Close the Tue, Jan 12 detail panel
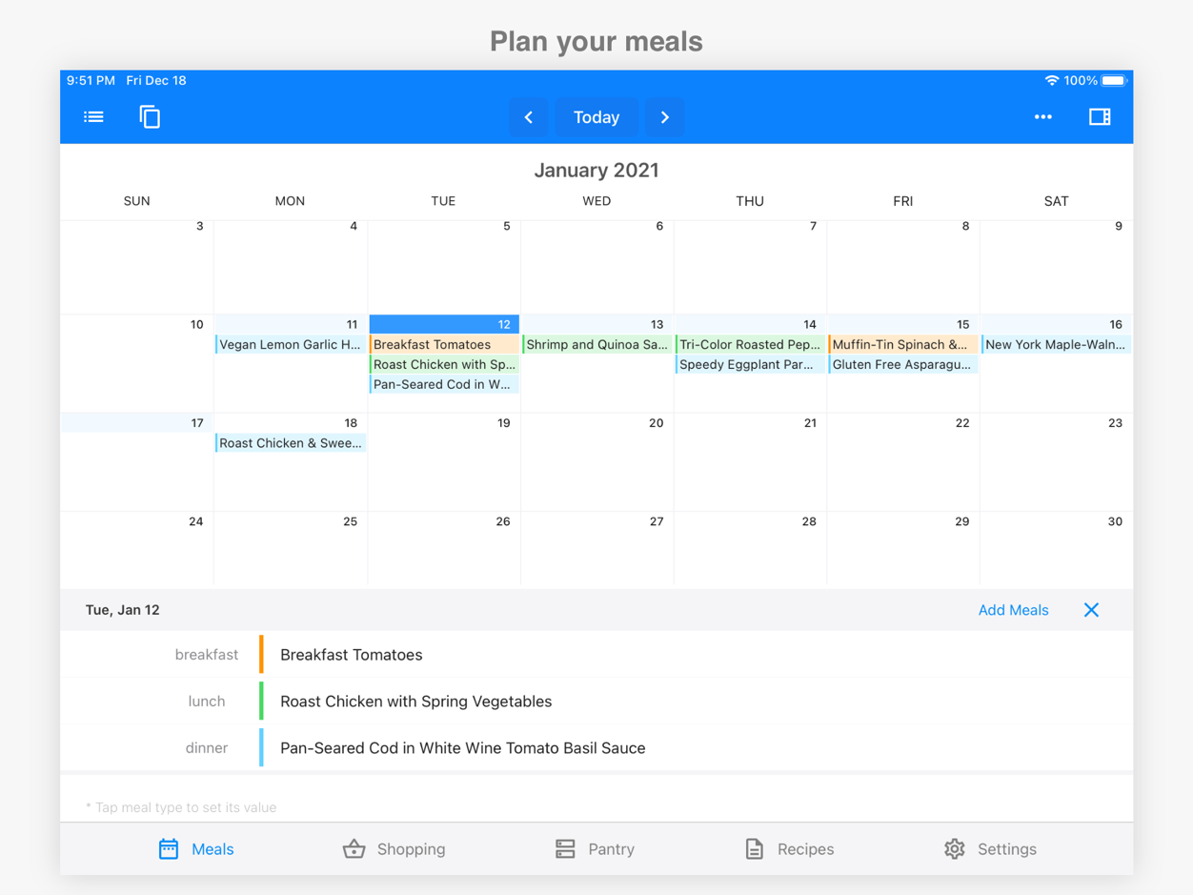This screenshot has width=1193, height=895. point(1091,610)
